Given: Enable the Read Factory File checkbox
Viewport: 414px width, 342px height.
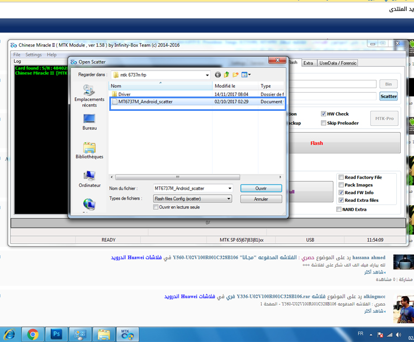Looking at the screenshot, I should click(341, 177).
